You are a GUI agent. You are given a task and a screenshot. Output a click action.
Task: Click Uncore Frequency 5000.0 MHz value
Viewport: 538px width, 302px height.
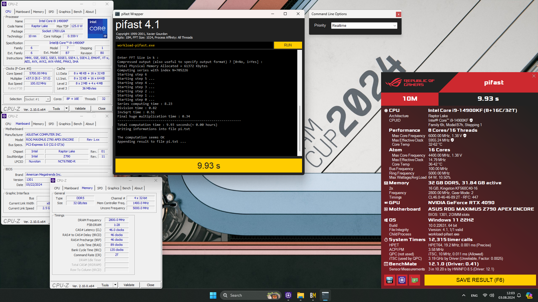click(141, 208)
